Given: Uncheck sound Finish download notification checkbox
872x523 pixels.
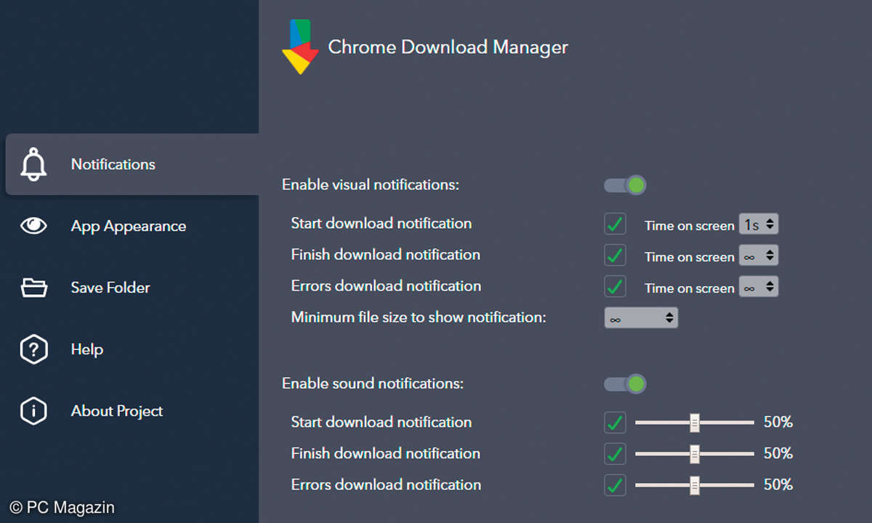Looking at the screenshot, I should (x=615, y=454).
